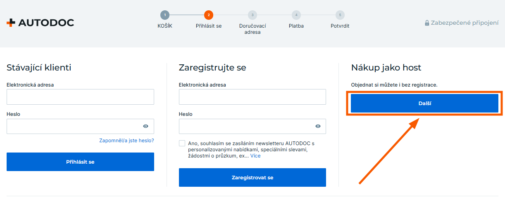Image resolution: width=505 pixels, height=202 pixels.
Task: Continue as guest with Další button
Action: (424, 103)
